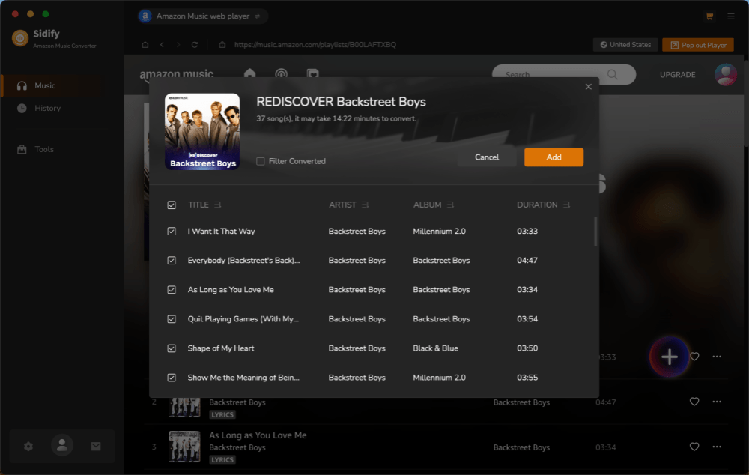Open Sidify settings gear
This screenshot has width=749, height=475.
point(28,447)
